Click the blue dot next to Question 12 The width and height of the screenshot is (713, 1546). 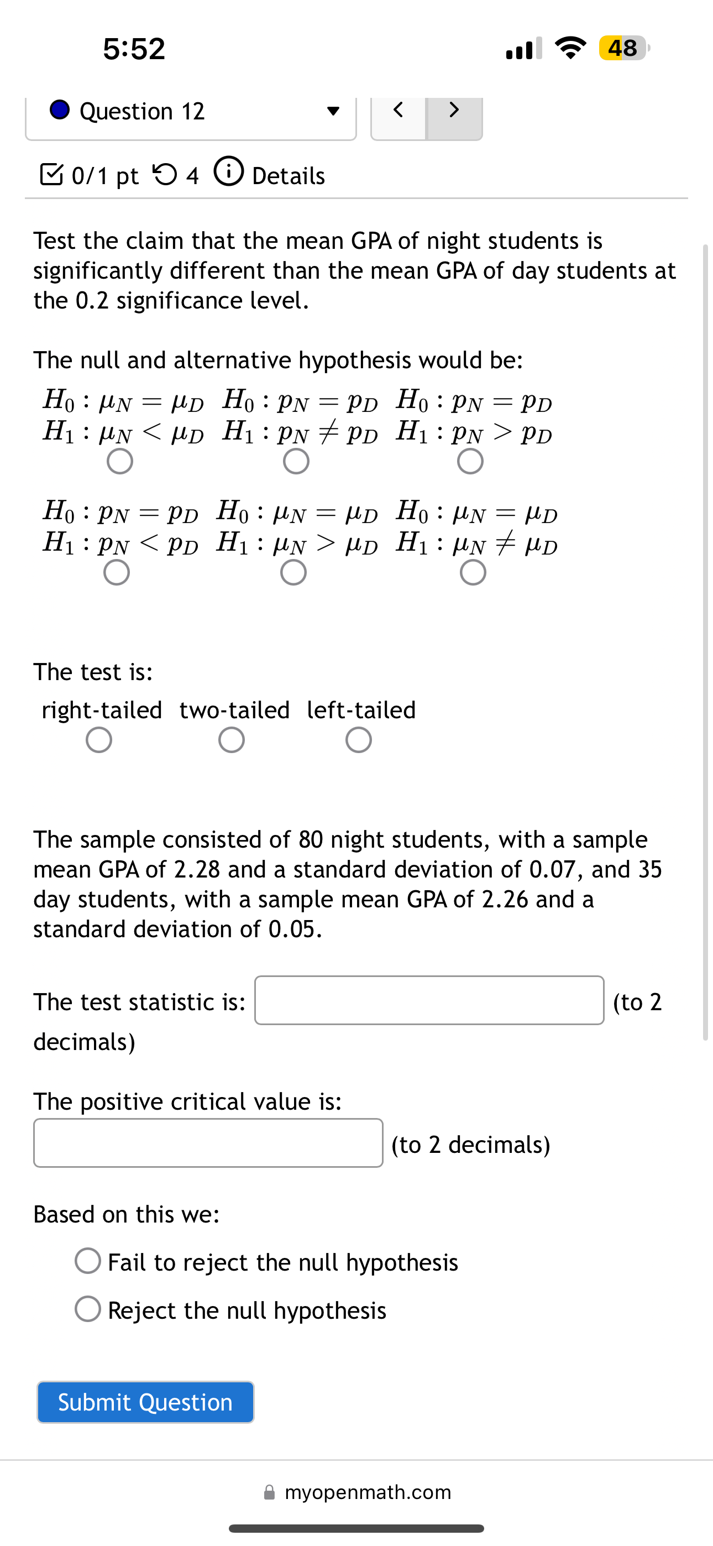coord(60,110)
